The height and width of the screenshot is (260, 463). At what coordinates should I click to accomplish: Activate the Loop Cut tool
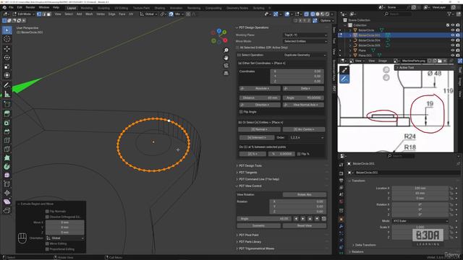tap(7, 140)
